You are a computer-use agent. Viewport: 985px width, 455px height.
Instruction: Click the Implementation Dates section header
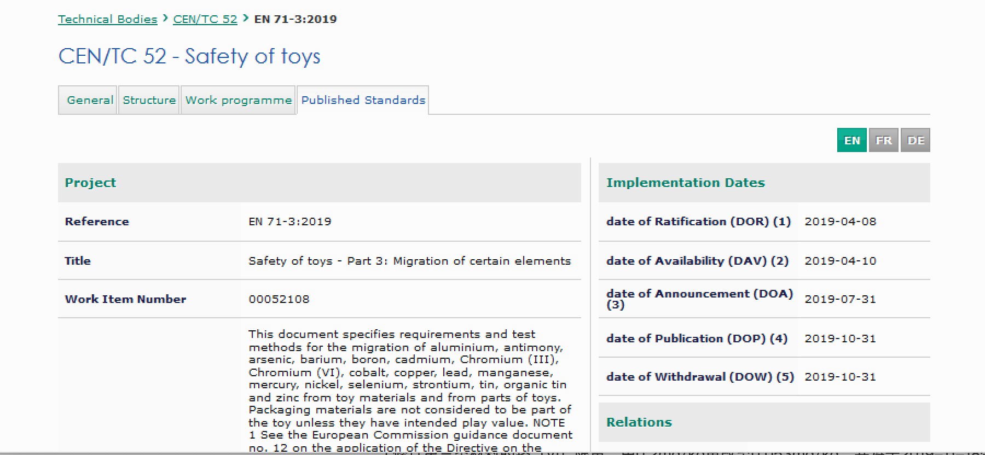(x=685, y=183)
